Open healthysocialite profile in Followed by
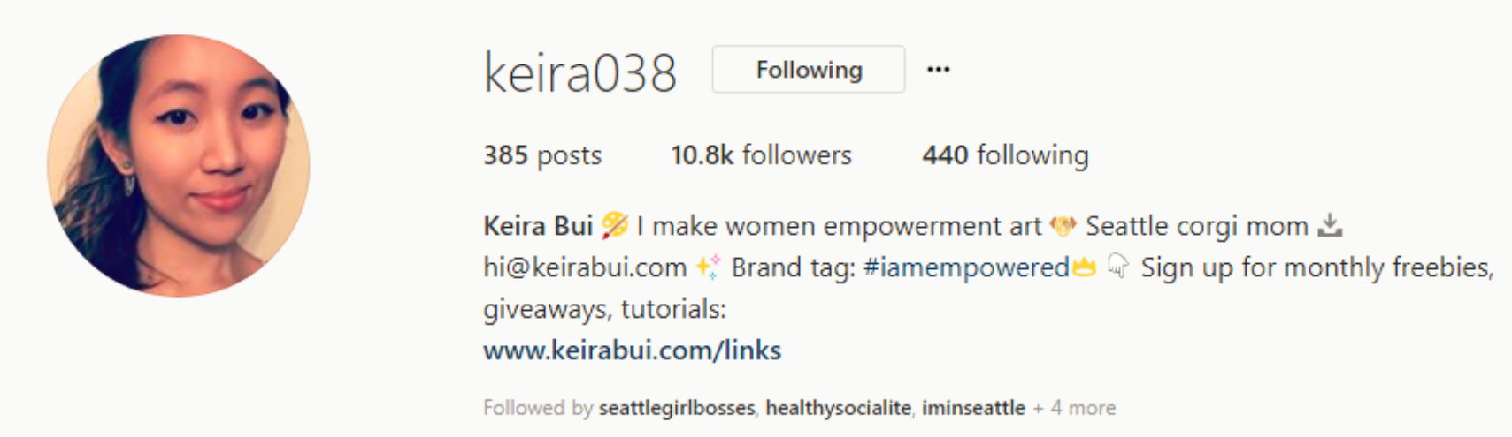1512x437 pixels. point(838,408)
